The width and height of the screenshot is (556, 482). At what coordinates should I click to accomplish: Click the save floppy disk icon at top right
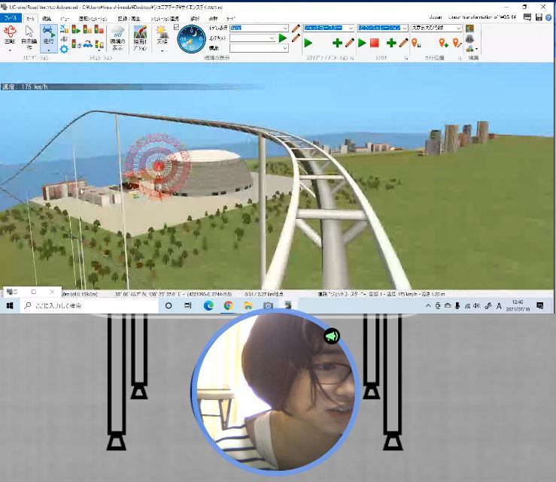pyautogui.click(x=539, y=17)
